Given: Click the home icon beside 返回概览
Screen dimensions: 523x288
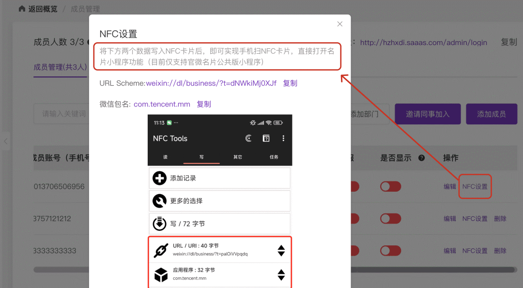Looking at the screenshot, I should (22, 9).
